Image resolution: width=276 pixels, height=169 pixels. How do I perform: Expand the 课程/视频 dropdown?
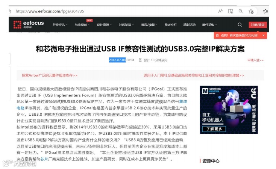coord(149,25)
